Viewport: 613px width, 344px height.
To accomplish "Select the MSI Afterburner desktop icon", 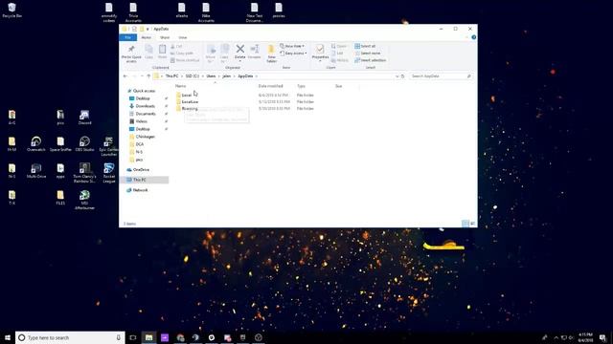I will (x=84, y=200).
